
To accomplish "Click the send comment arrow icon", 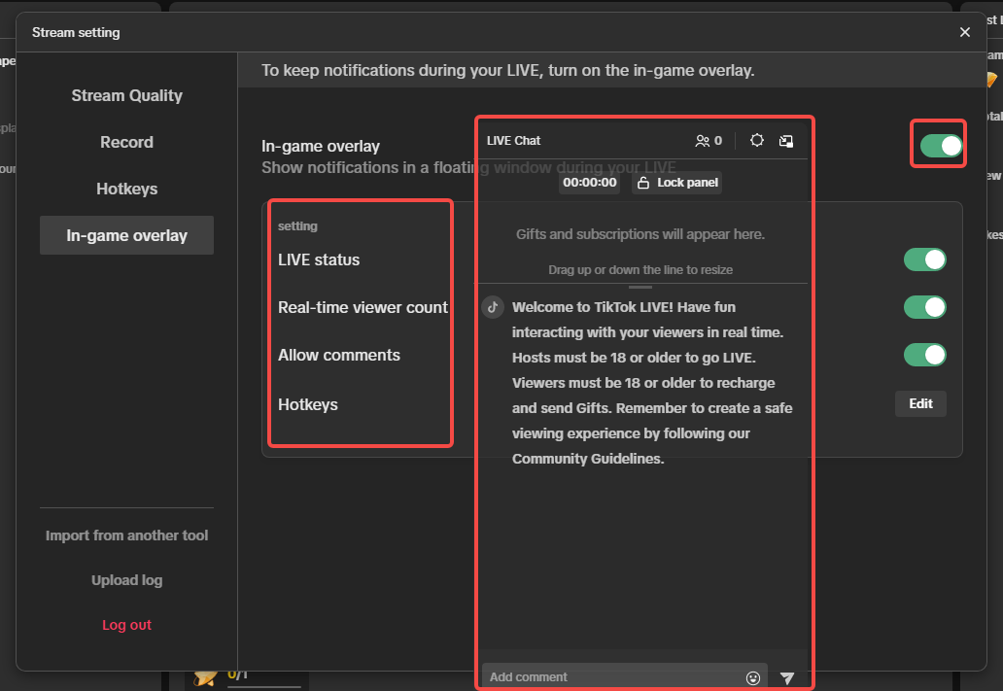I will click(x=787, y=677).
